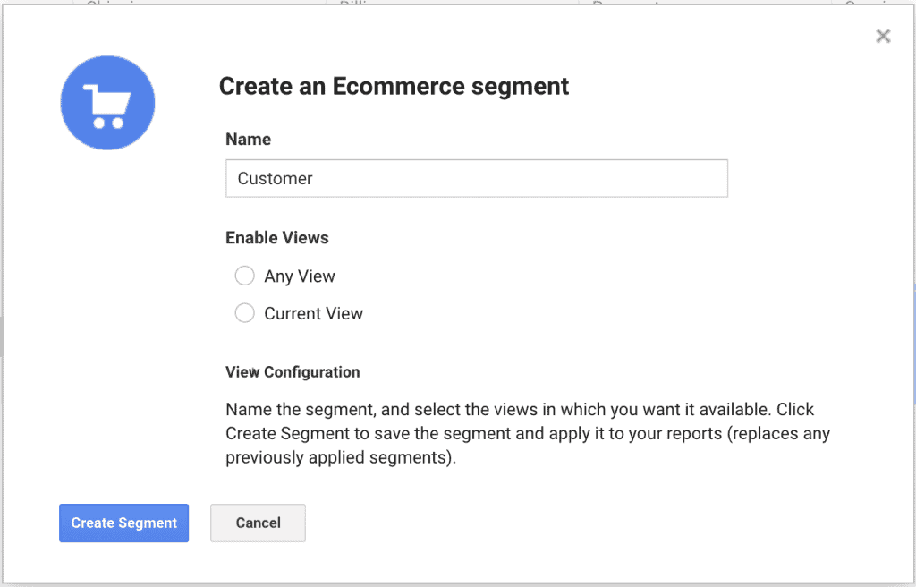Image resolution: width=916 pixels, height=587 pixels.
Task: Click the "Name" field label
Action: point(248,139)
